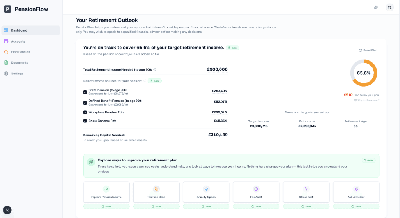Open Guide under Improve Pension Income

point(106,207)
